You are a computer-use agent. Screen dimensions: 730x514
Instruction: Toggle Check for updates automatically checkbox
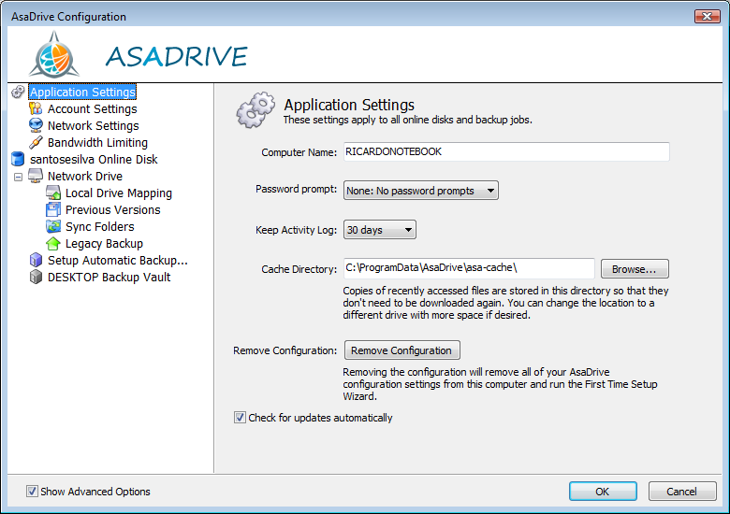coord(240,418)
